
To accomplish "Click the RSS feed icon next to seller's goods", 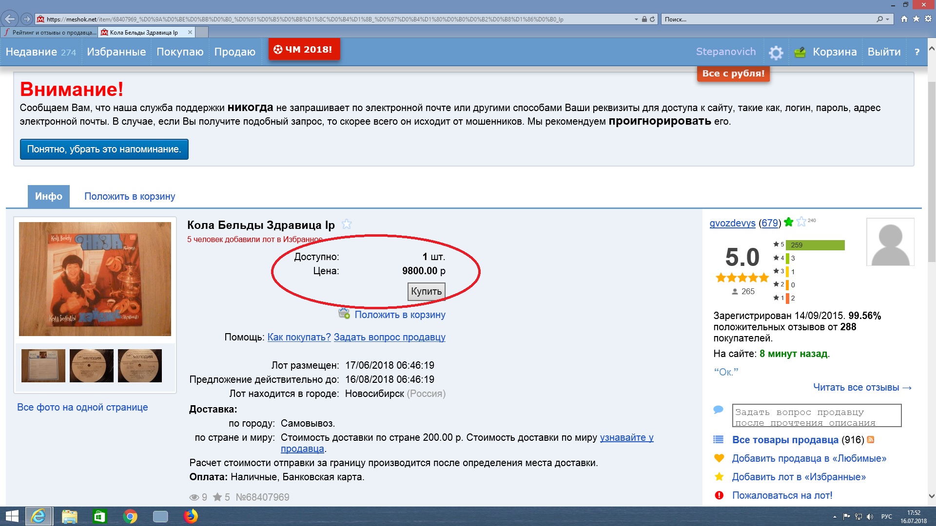I will (871, 440).
